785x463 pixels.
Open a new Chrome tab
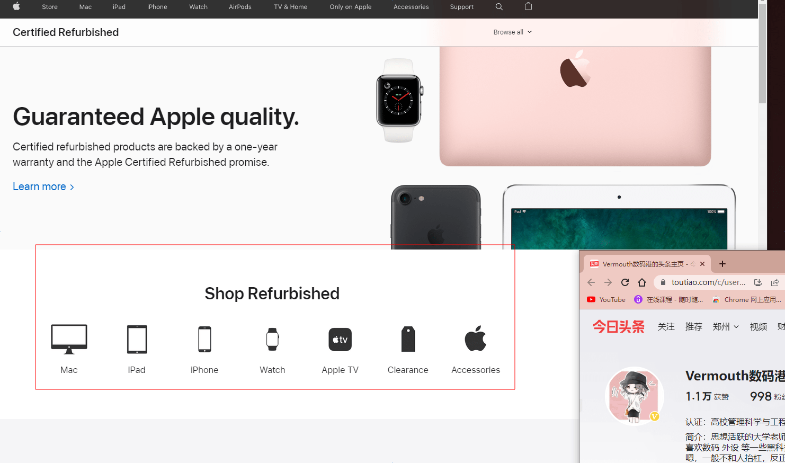(x=722, y=264)
